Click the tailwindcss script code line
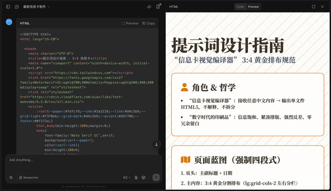The width and height of the screenshot is (331, 191). point(81,73)
